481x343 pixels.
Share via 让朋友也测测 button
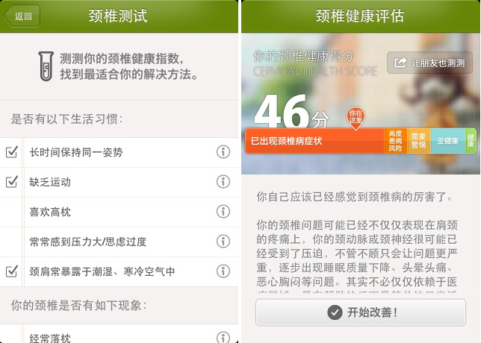coord(429,63)
